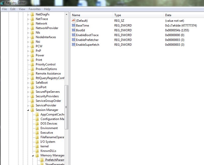Expand the Power key
Screen dimensions: 204x165
(28, 56)
